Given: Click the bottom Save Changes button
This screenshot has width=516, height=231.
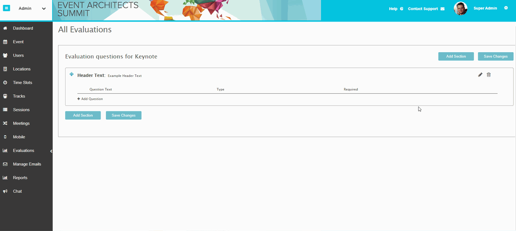Looking at the screenshot, I should point(124,115).
